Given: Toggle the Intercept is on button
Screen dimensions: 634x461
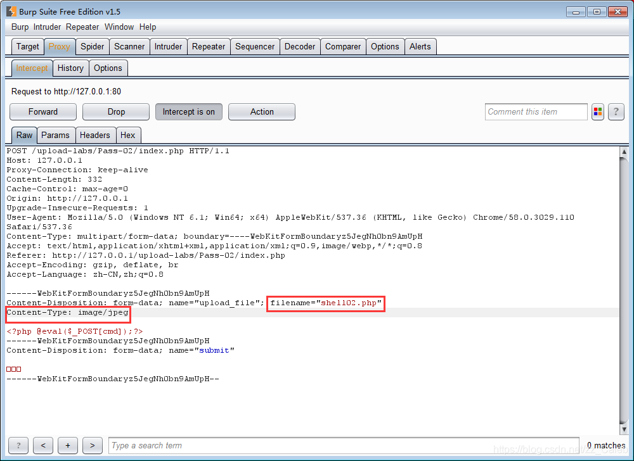Looking at the screenshot, I should (x=189, y=112).
